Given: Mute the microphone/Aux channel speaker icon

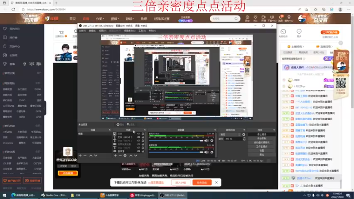Looking at the screenshot, I should [206, 141].
